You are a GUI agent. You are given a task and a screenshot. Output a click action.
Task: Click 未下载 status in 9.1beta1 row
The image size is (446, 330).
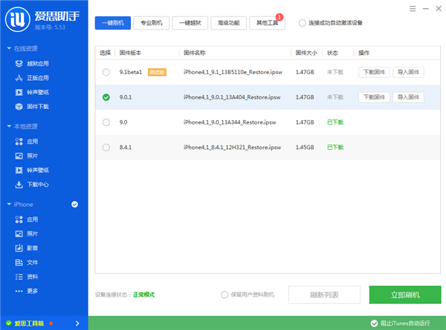(335, 72)
